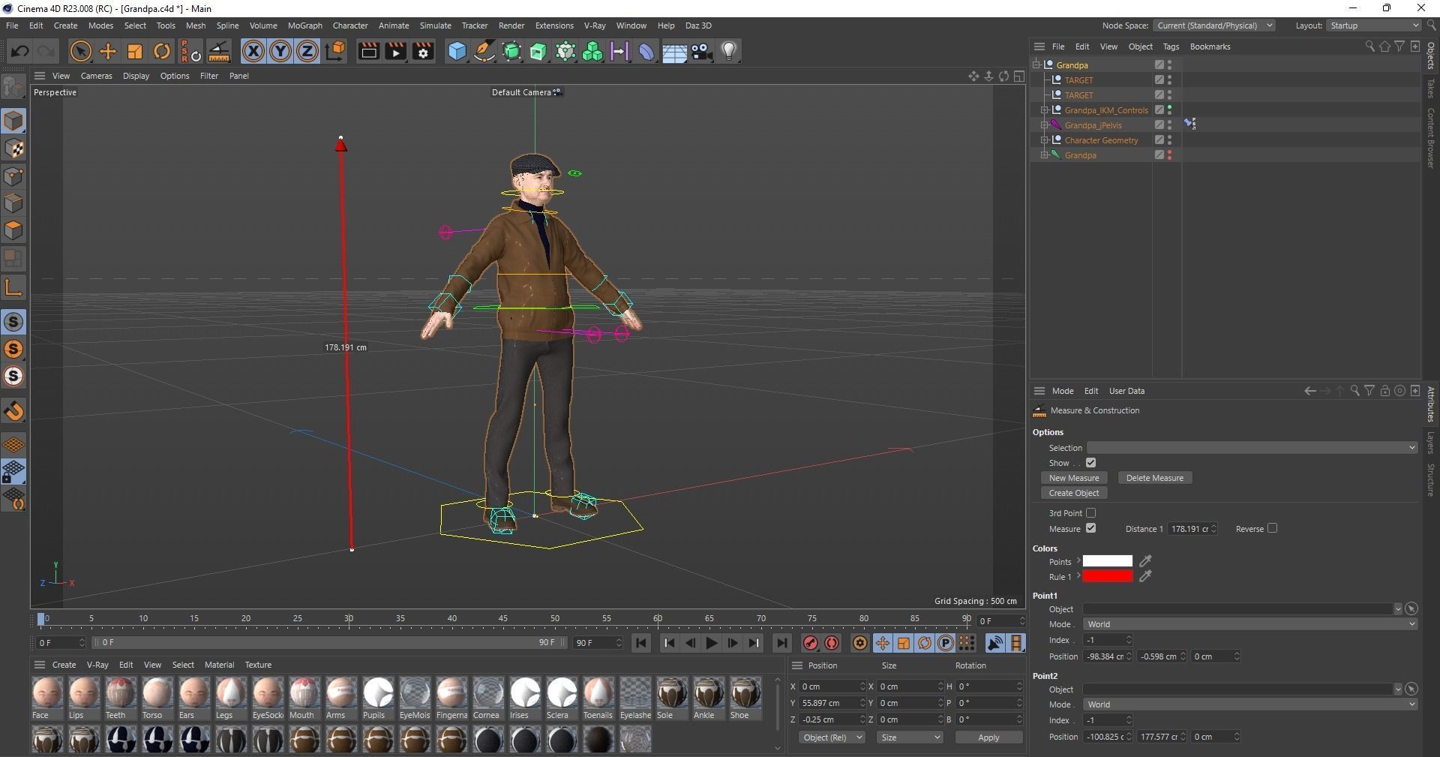This screenshot has height=757, width=1440.
Task: Toggle Z axis lock
Action: click(307, 51)
